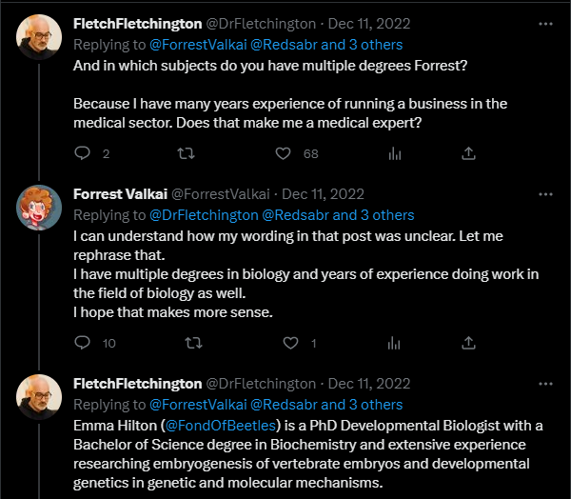Retweet Forrest Valkai's rephrase tweet
This screenshot has width=571, height=499.
pyautogui.click(x=194, y=343)
